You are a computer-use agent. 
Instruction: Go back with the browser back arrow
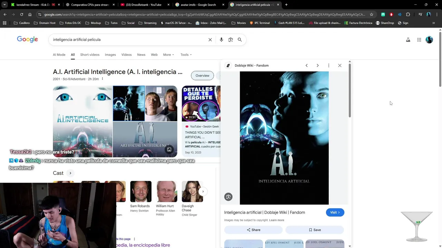pyautogui.click(x=5, y=14)
